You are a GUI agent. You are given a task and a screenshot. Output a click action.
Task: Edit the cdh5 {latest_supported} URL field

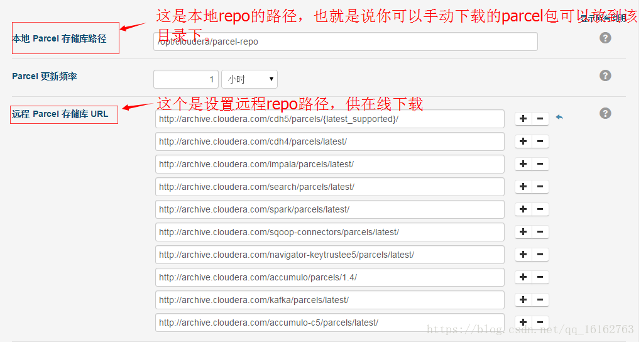330,119
